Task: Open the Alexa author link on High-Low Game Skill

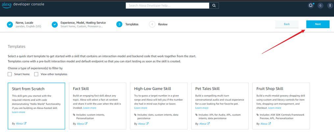Action: [x=141, y=124]
